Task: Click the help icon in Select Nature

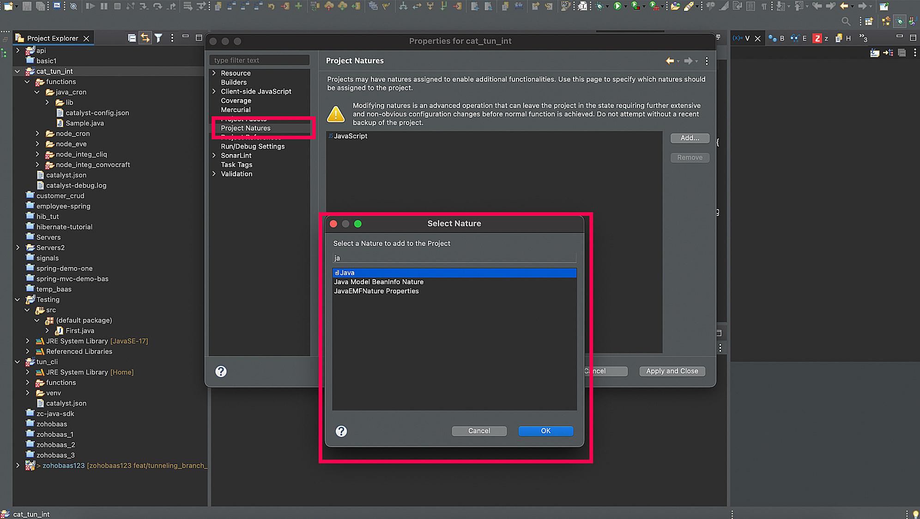Action: click(340, 430)
